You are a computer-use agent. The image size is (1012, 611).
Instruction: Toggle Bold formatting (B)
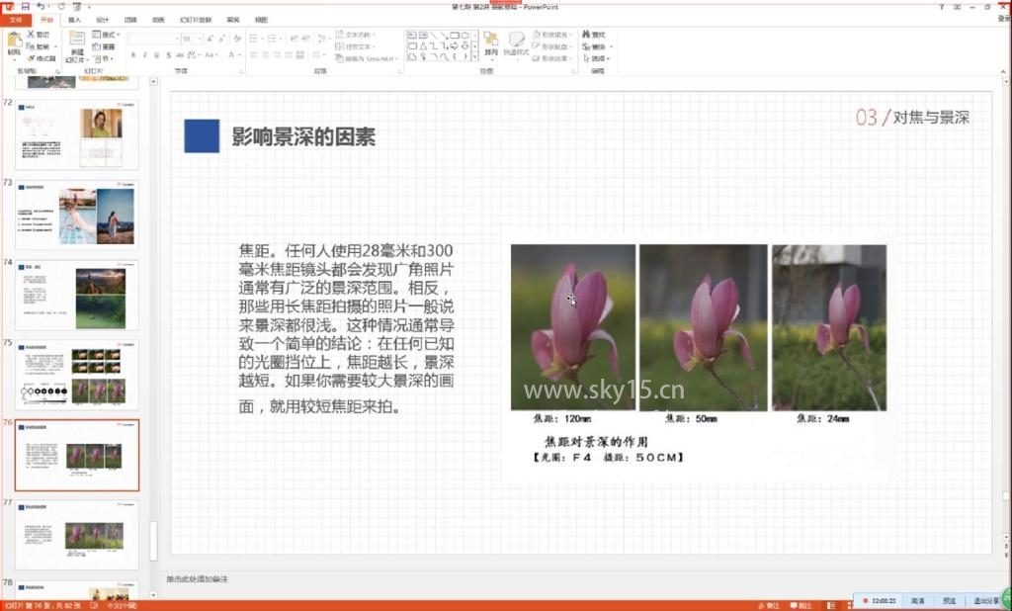tap(133, 55)
